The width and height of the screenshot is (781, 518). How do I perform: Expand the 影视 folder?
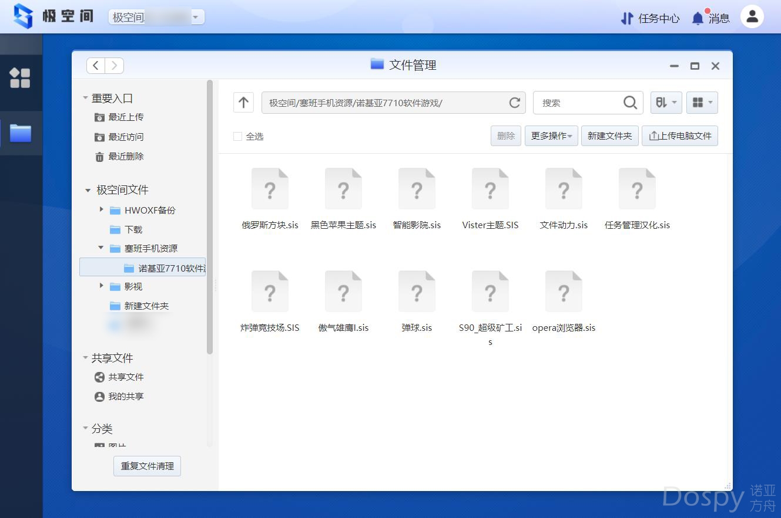101,286
